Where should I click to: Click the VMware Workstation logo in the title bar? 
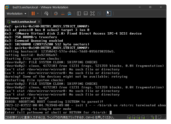click(7, 7)
